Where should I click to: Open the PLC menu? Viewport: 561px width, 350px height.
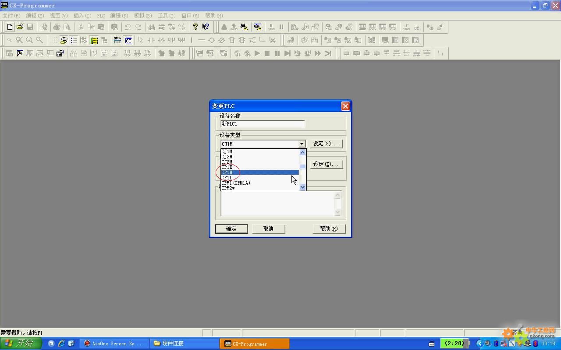pos(101,16)
